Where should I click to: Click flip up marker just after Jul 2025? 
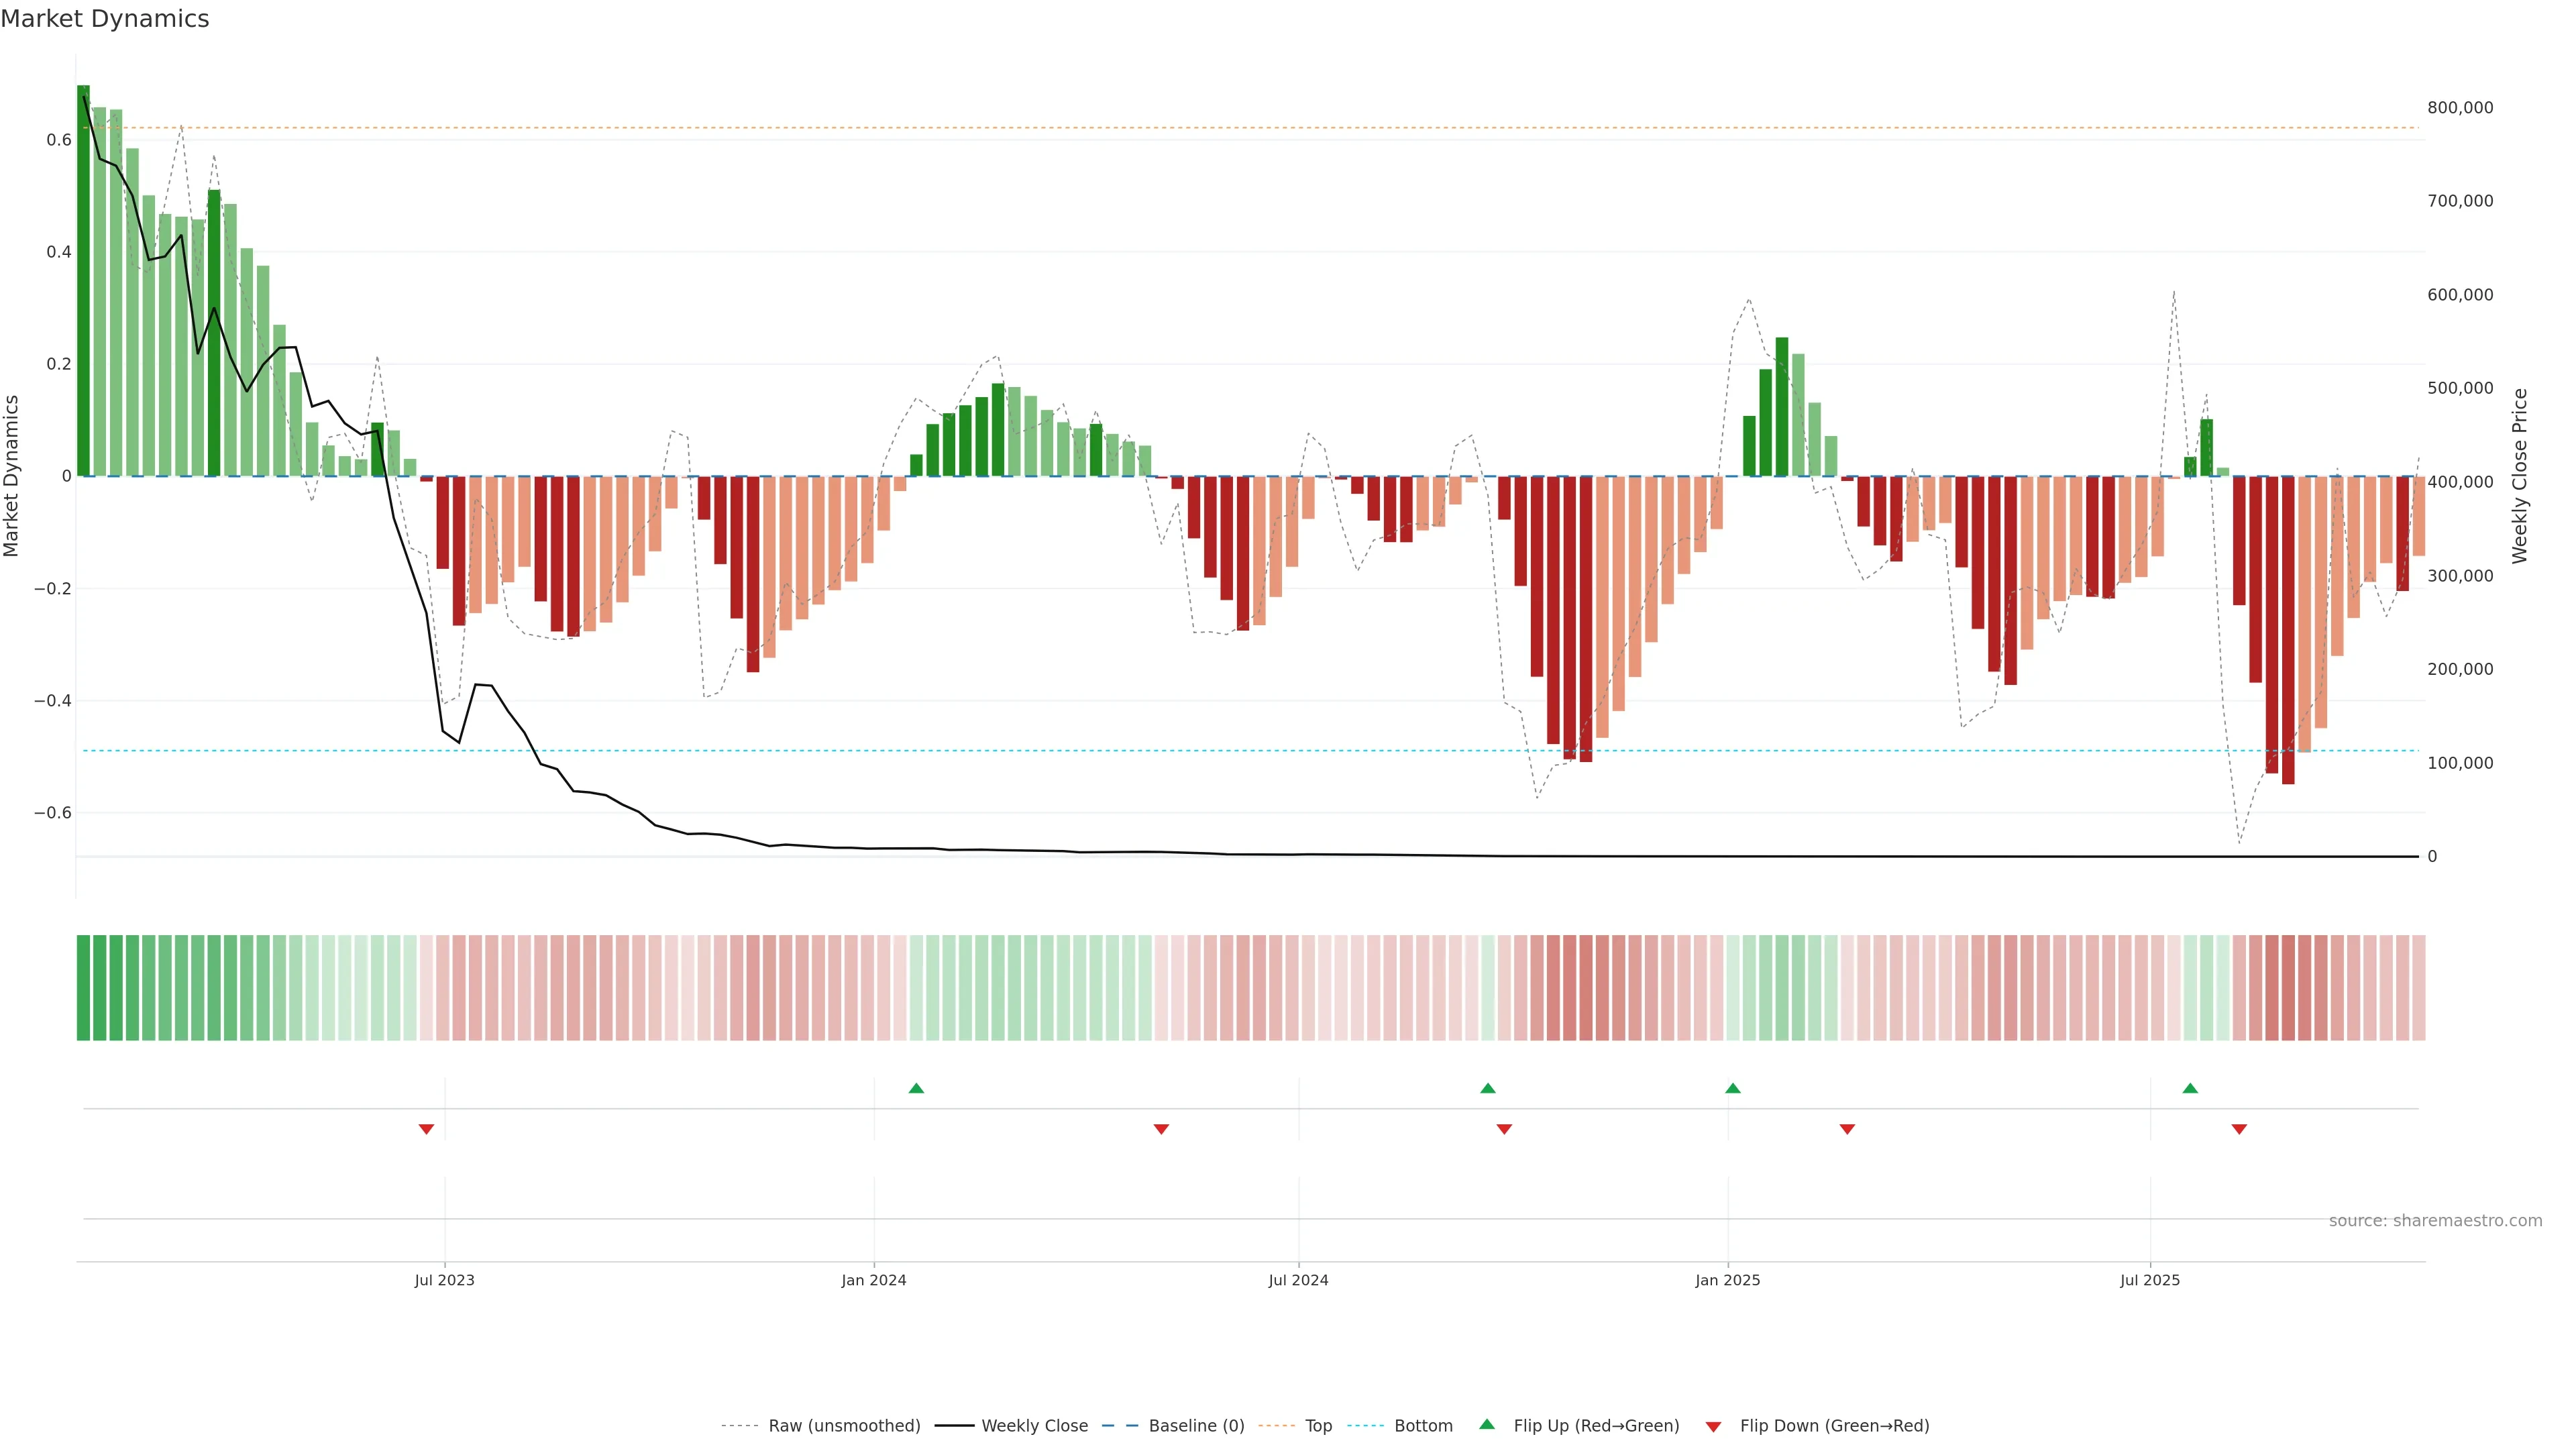coord(2190,1088)
